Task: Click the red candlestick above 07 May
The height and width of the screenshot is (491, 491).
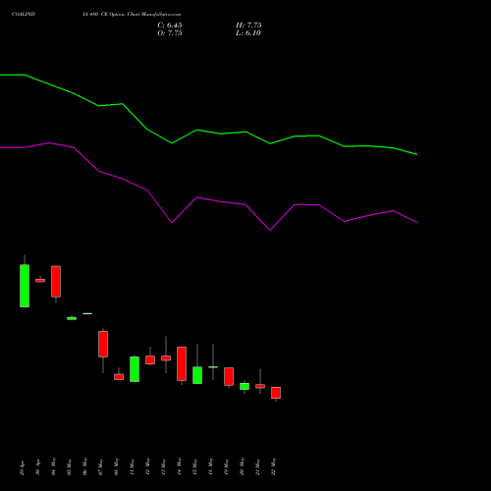Action: click(103, 344)
